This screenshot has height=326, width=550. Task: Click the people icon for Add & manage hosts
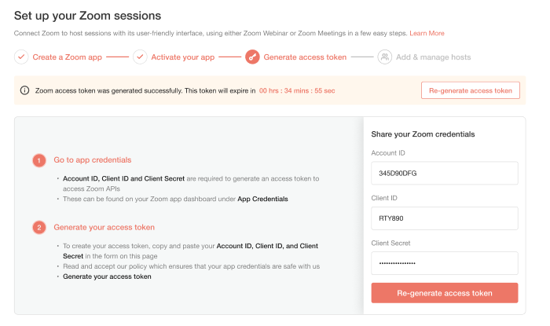click(x=385, y=57)
